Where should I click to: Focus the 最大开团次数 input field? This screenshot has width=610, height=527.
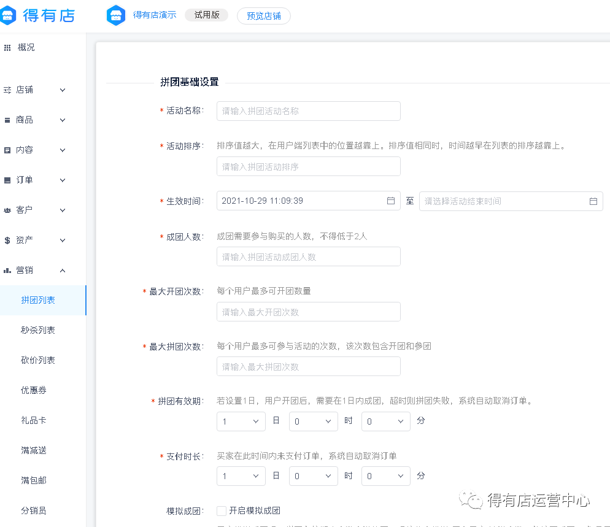pos(309,312)
